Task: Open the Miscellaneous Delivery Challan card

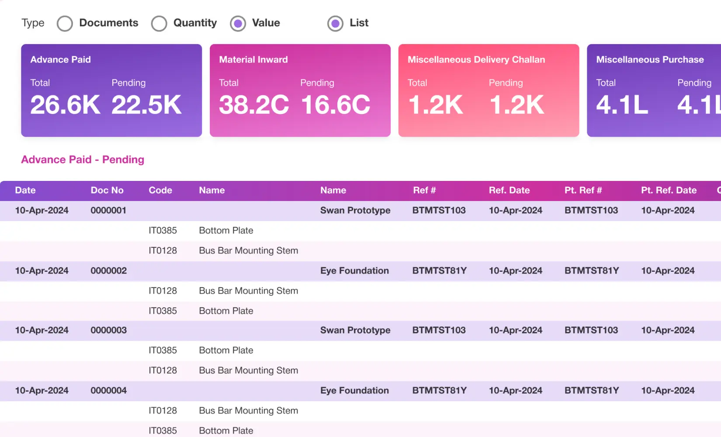Action: point(489,90)
